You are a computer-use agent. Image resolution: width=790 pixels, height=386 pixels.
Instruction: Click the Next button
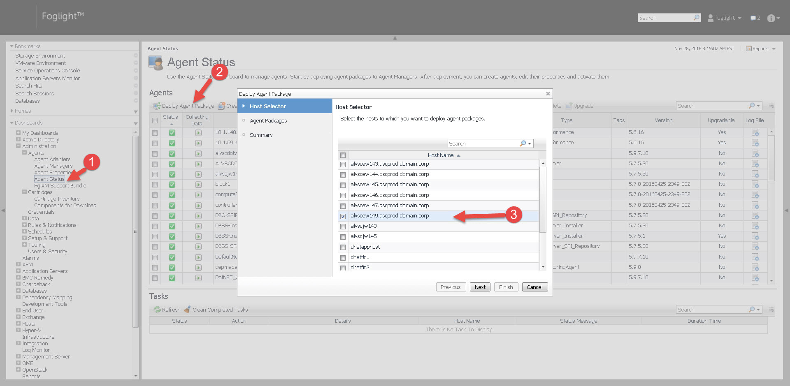point(480,287)
